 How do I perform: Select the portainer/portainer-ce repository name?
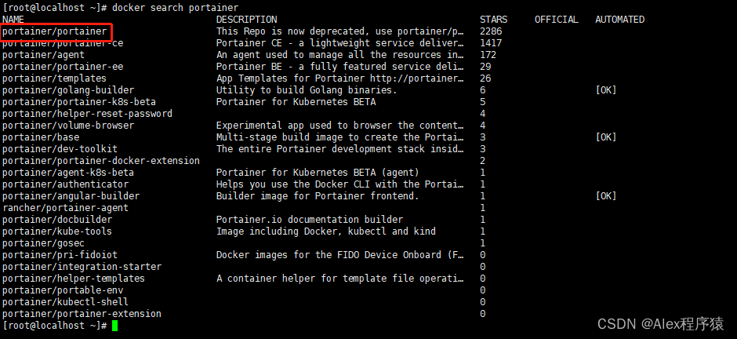(63, 43)
